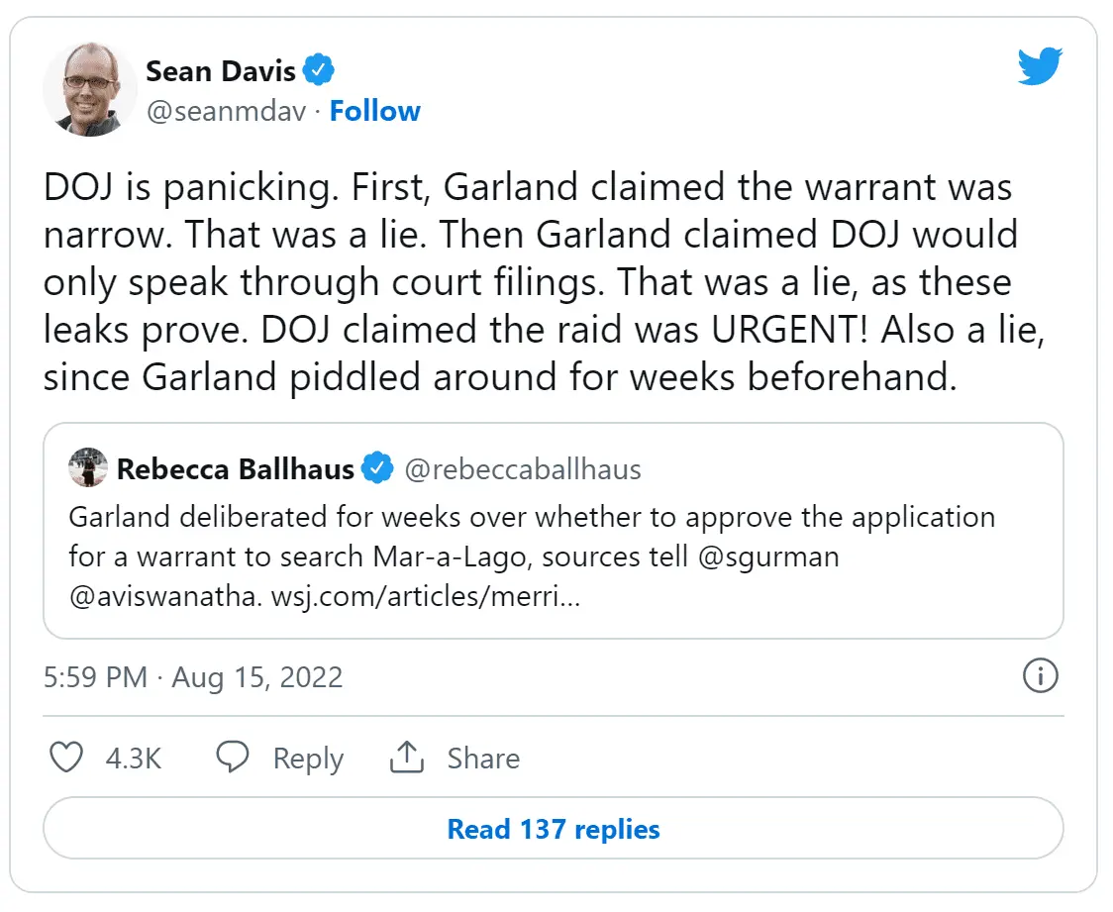Click the Twitter bird logo

[1040, 67]
